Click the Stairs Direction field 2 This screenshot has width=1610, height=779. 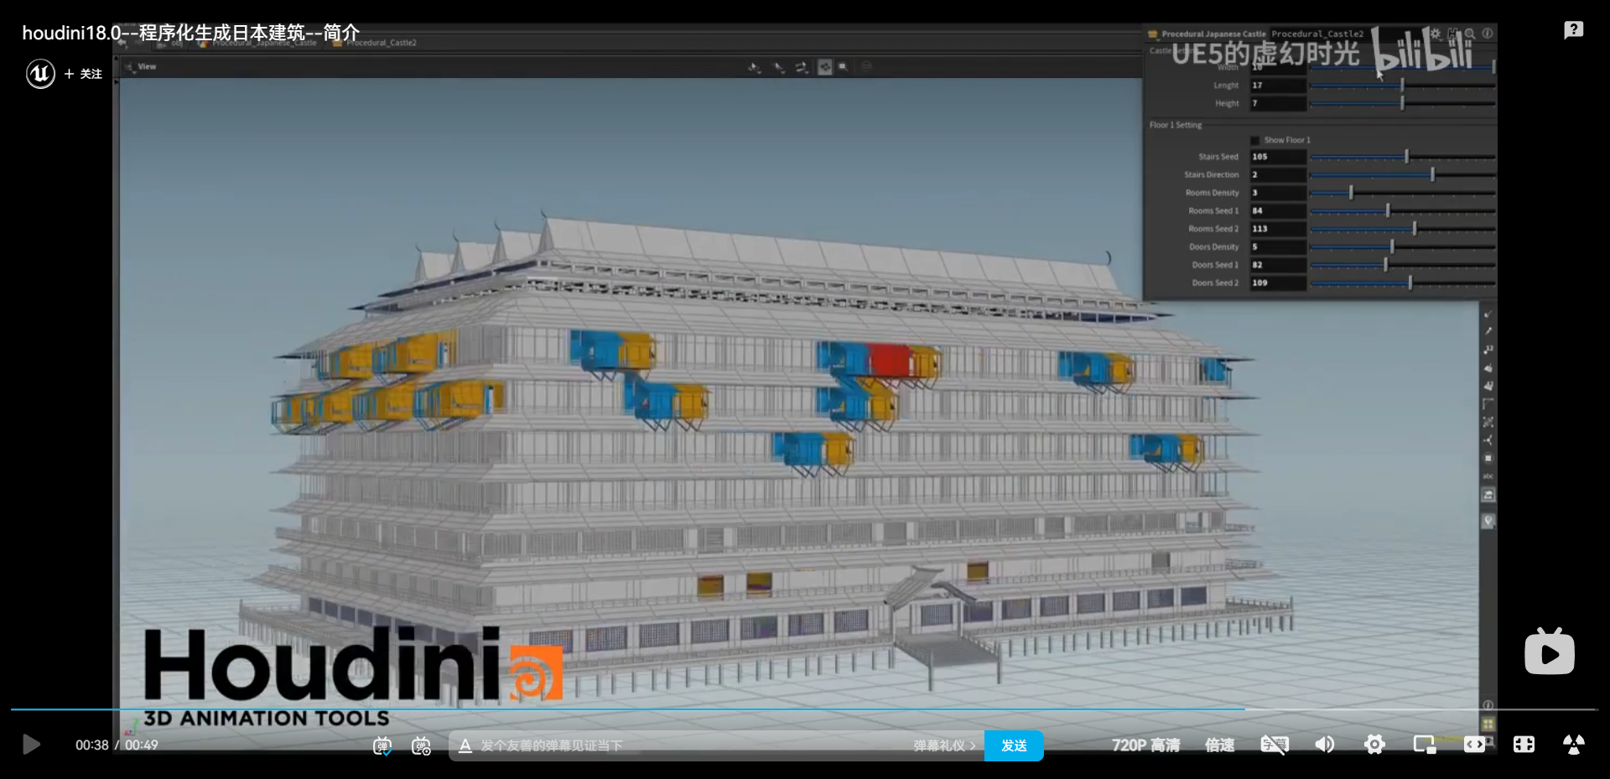click(x=1278, y=174)
